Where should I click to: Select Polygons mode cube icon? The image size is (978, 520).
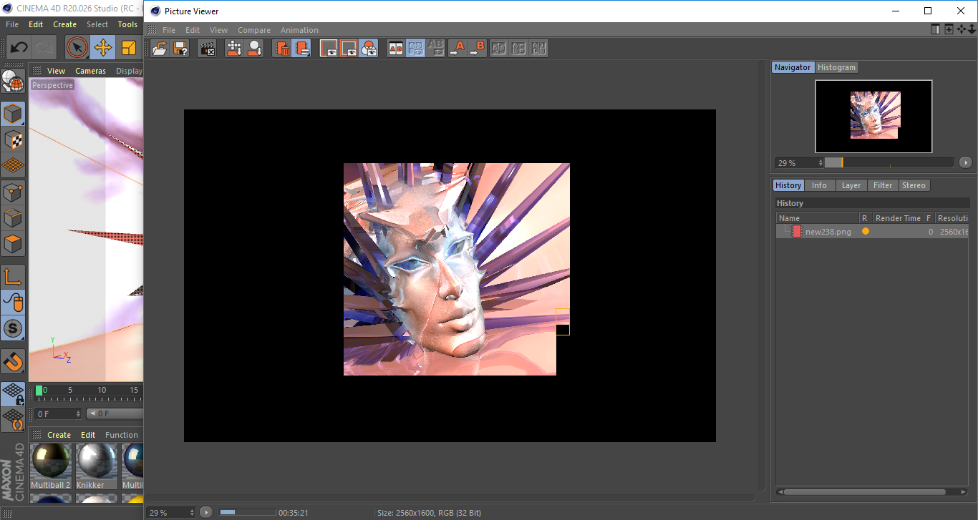coord(13,244)
